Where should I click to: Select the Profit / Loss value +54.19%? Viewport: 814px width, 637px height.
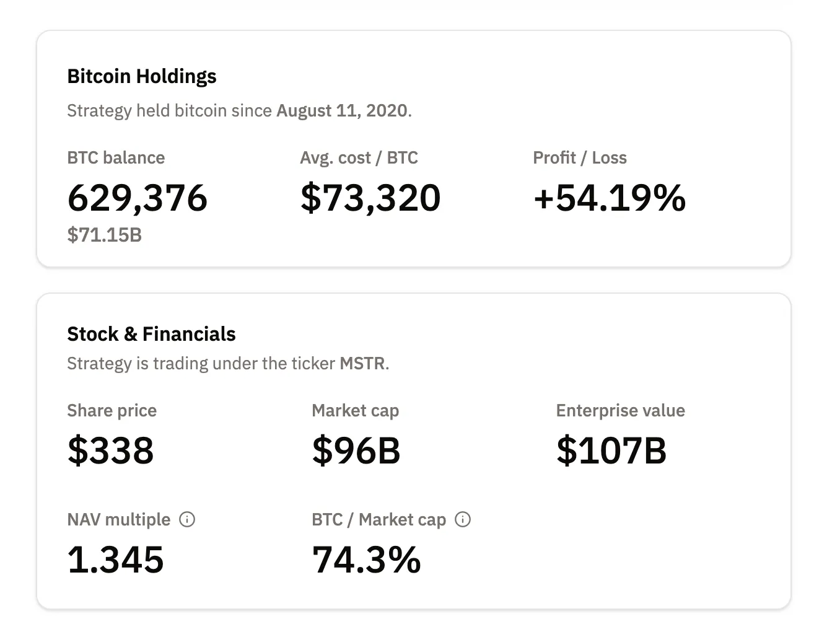(x=609, y=198)
